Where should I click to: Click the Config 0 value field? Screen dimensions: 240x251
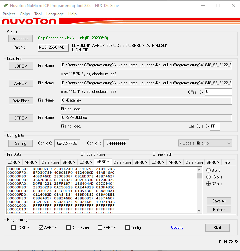click(x=67, y=143)
